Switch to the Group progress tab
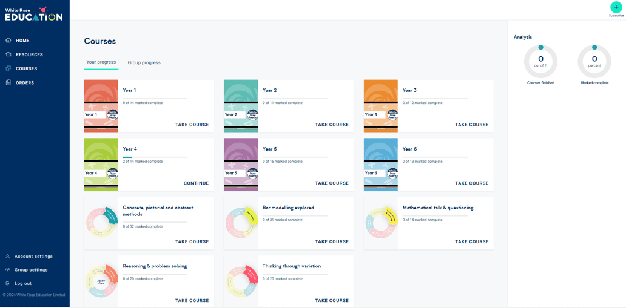The image size is (626, 308). [x=144, y=62]
